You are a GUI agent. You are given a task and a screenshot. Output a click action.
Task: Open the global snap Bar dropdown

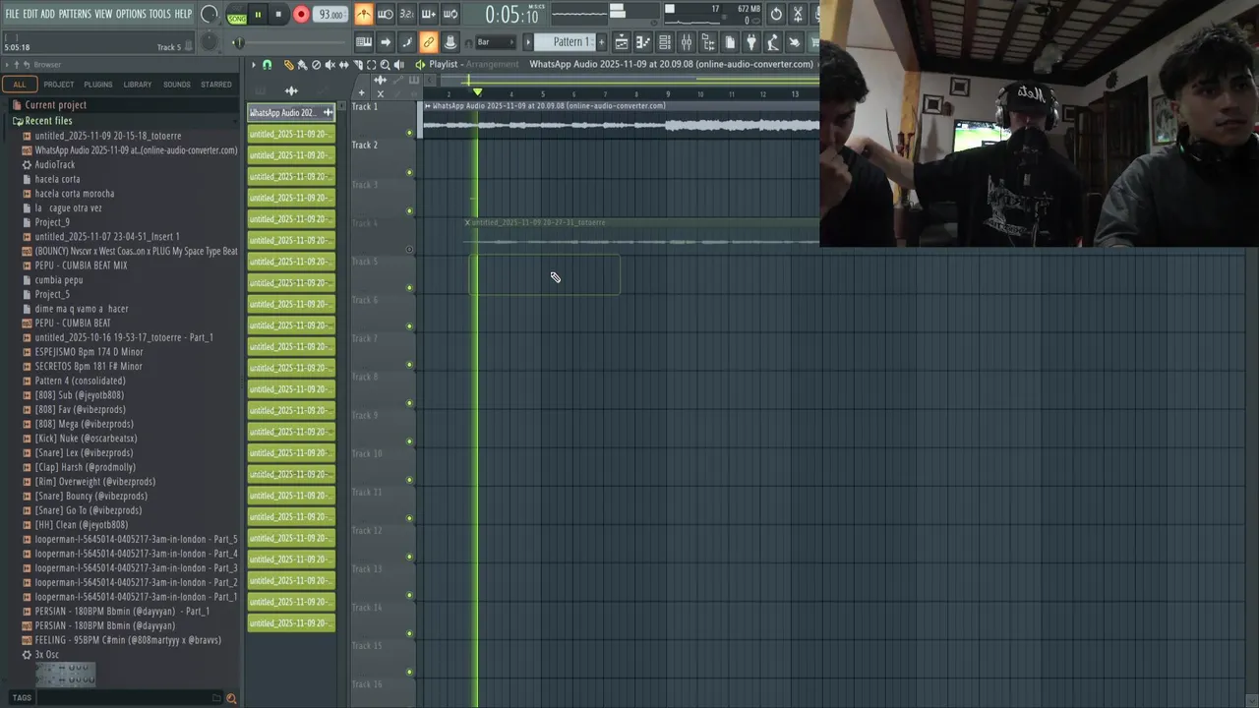coord(495,41)
